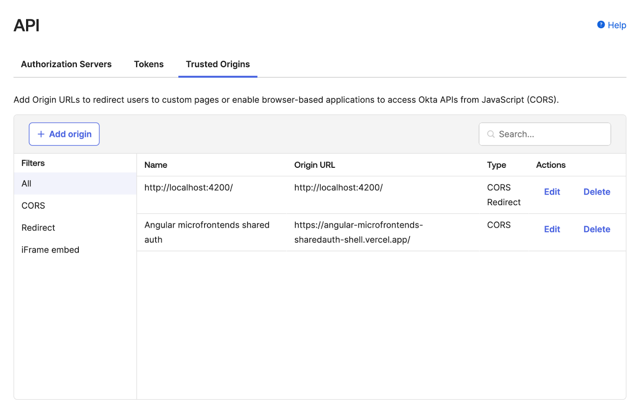This screenshot has height=413, width=643.
Task: Filter origins by CORS
Action: click(33, 206)
